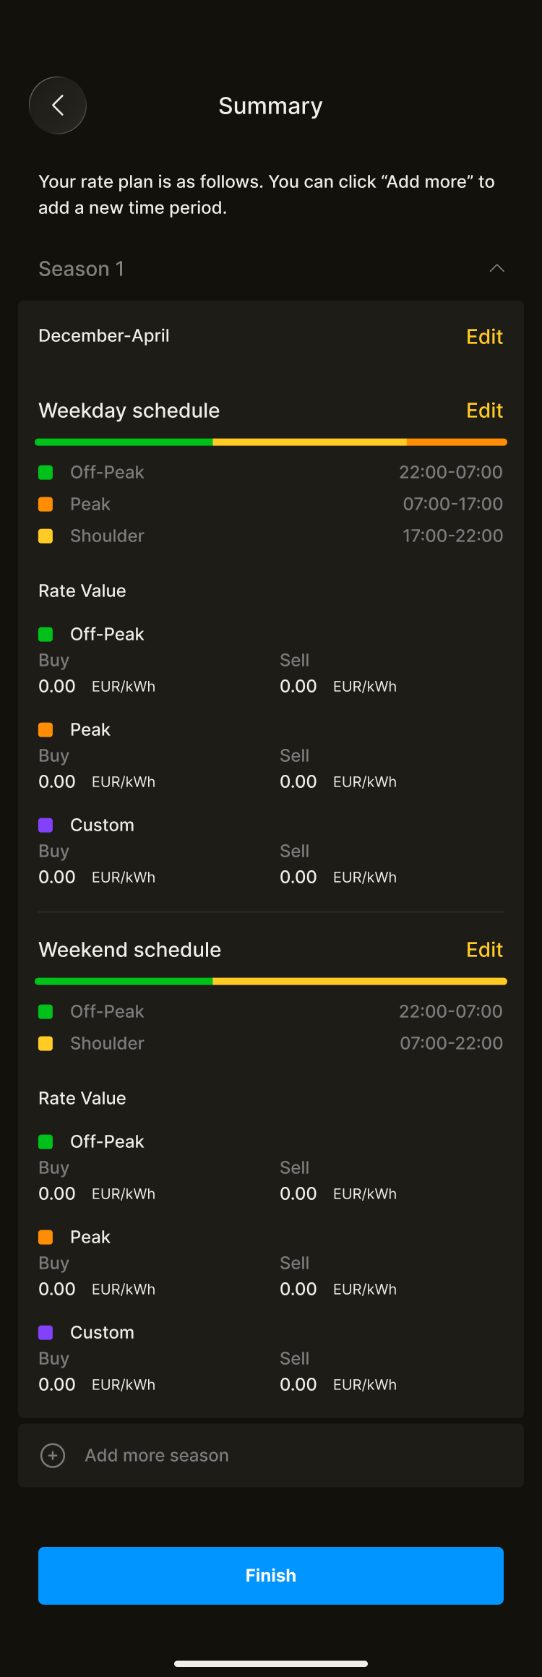Collapse the Season 1 section chevron
Viewport: 542px width, 1677px height.
click(496, 269)
